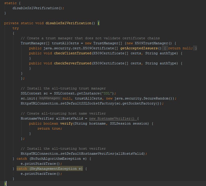The height and width of the screenshot is (186, 206).
Task: Click the "SSLSession session" parameter
Action: [x=129, y=124]
